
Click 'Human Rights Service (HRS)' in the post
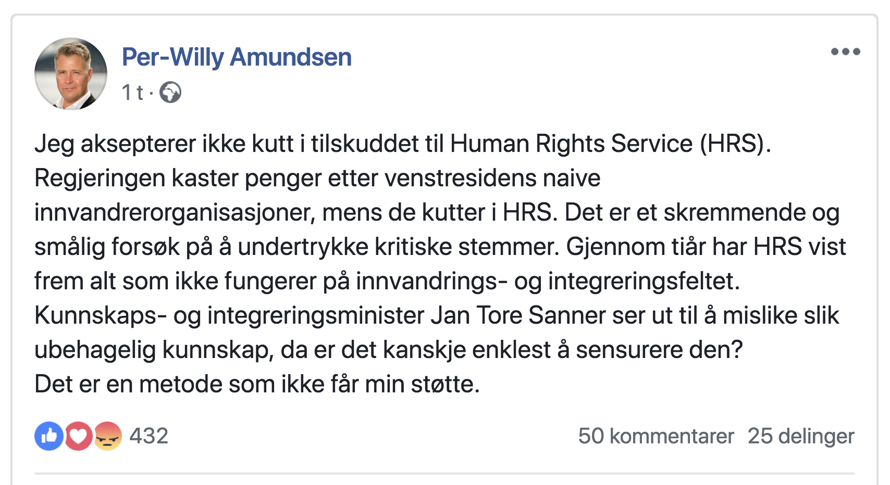(610, 144)
